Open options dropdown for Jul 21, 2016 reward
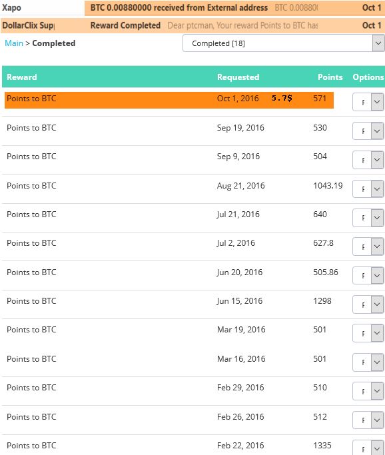This screenshot has height=455, width=385. [x=368, y=218]
